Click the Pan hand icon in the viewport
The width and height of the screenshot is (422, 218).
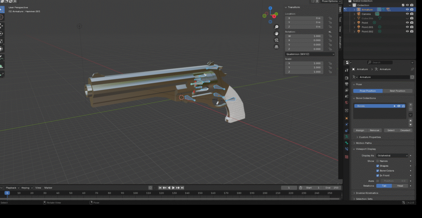pos(277,33)
